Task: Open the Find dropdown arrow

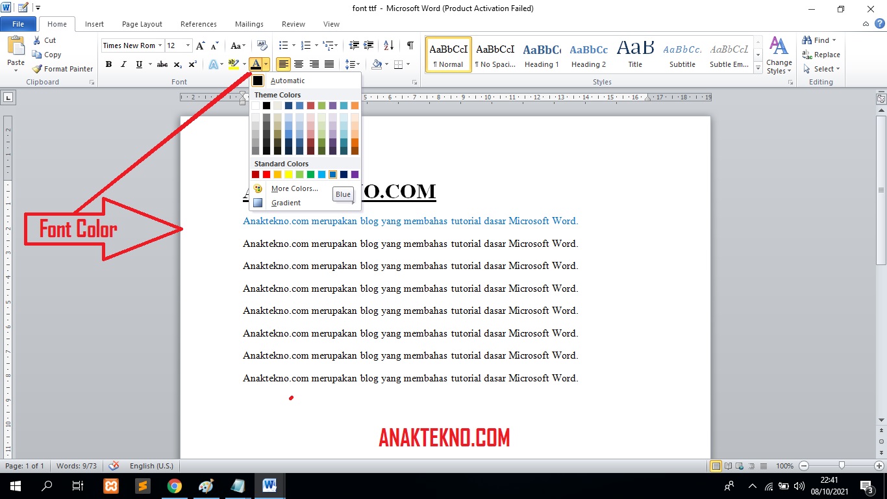Action: (x=834, y=40)
